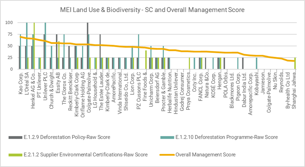Click the chart title MEI Land Use & Biodiversity
305x167 pixels.
(152, 10)
